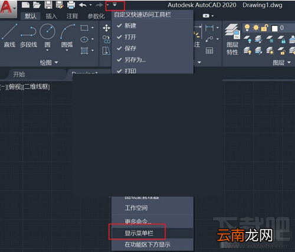295x252 pixels.
Task: Click the linear Dimension tool icon
Action: (x=209, y=28)
